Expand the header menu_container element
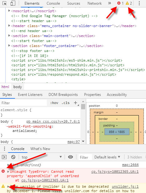This screenshot has width=146, height=193. coord(9,26)
